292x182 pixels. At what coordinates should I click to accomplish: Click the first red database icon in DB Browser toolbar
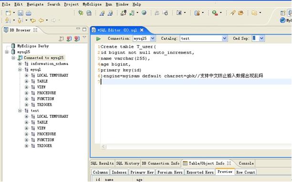(x=69, y=39)
